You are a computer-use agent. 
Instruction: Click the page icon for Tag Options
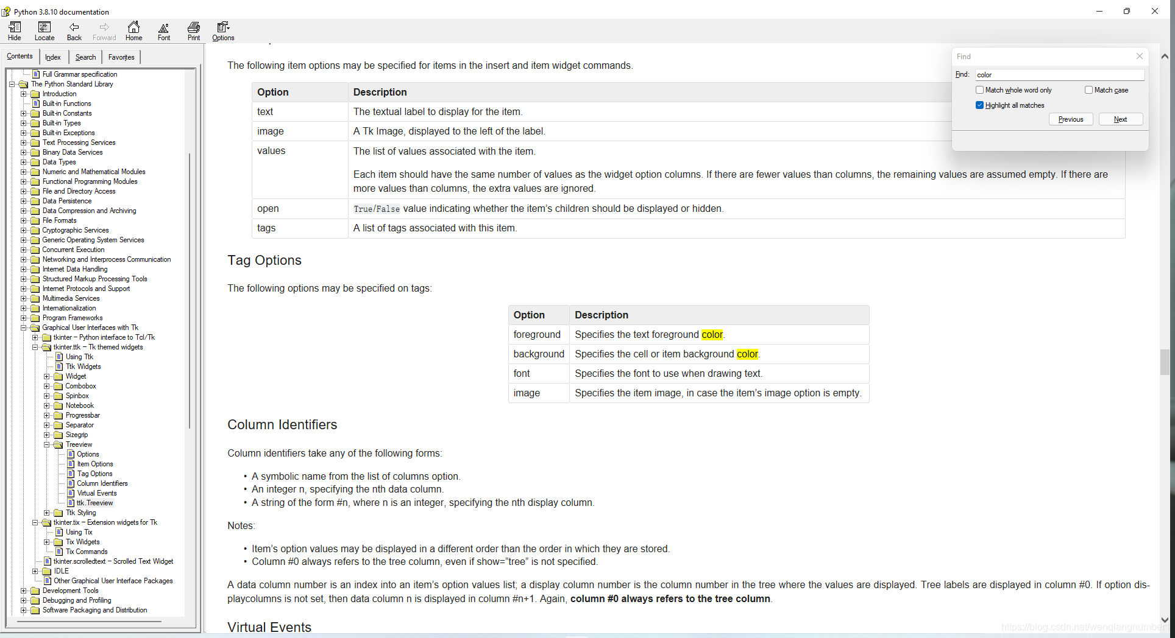pyautogui.click(x=71, y=474)
